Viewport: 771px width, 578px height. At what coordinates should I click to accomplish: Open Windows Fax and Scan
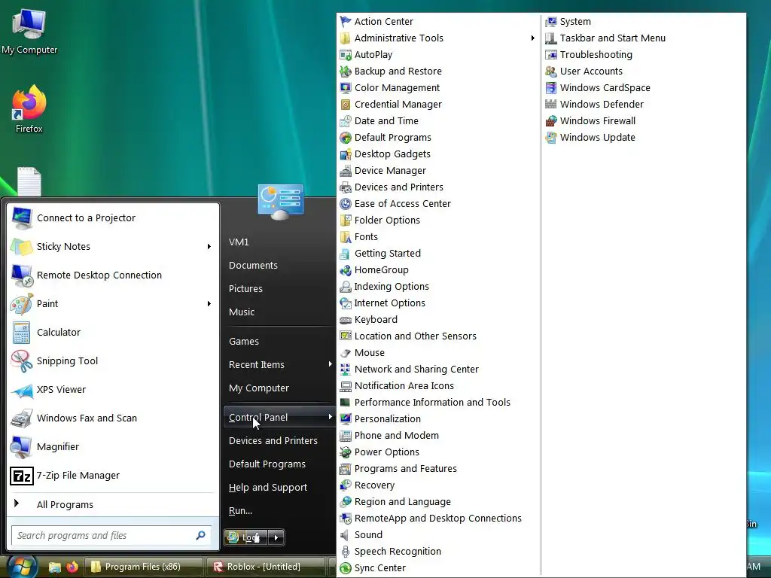(113, 418)
